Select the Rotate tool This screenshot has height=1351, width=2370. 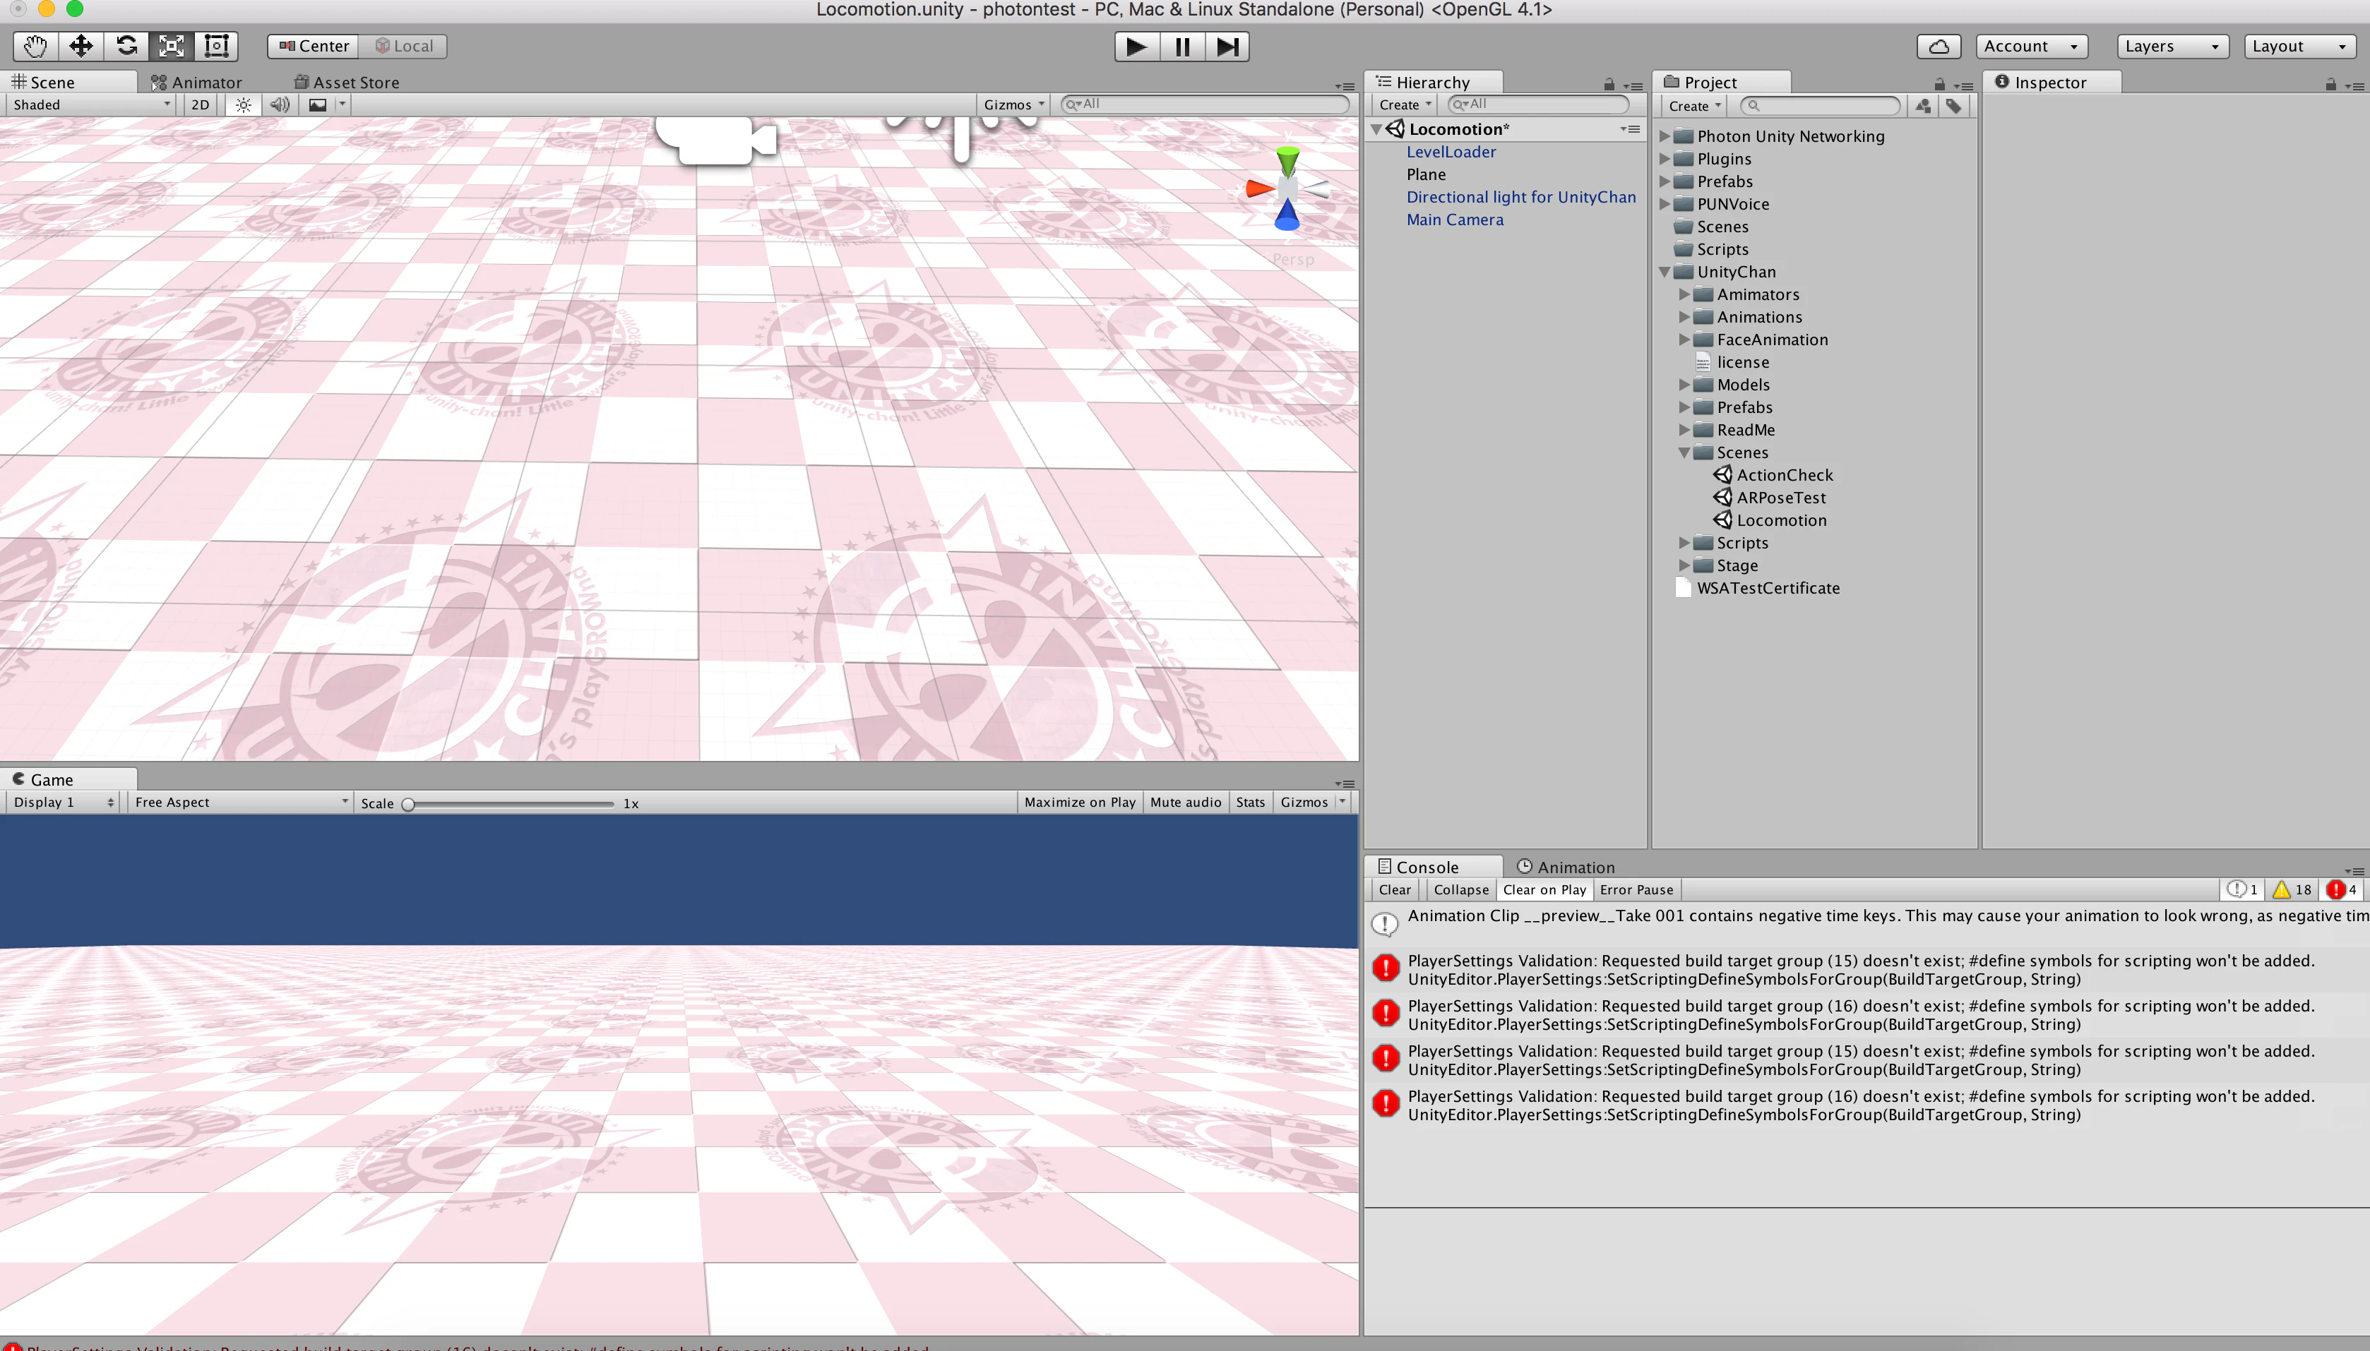pyautogui.click(x=126, y=45)
